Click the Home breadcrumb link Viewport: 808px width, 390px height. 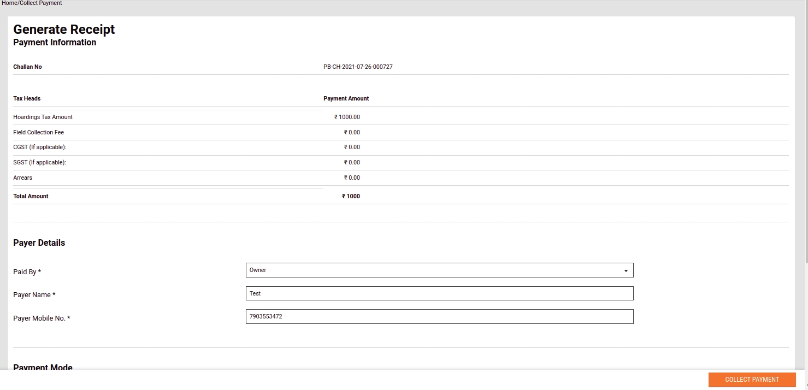[9, 3]
